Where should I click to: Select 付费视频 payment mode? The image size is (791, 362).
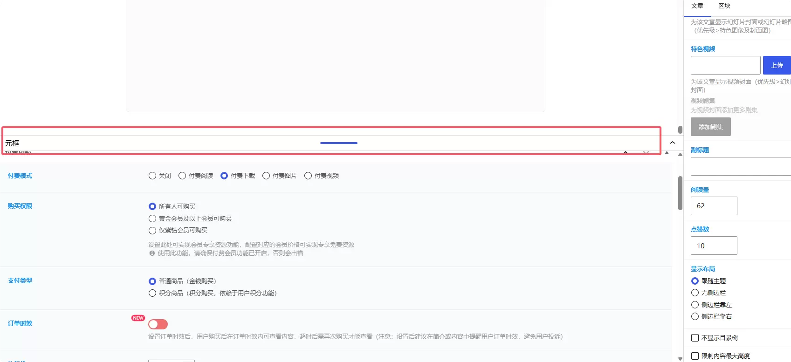click(x=308, y=176)
